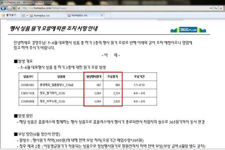Click the 보상 방안(6월 정산서 반영) heading
The image size is (225, 150).
(37, 134)
